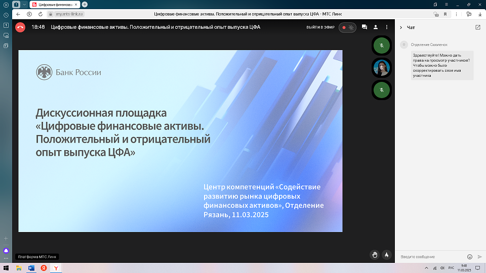
Task: Pop out the chat into separate window
Action: 478,27
